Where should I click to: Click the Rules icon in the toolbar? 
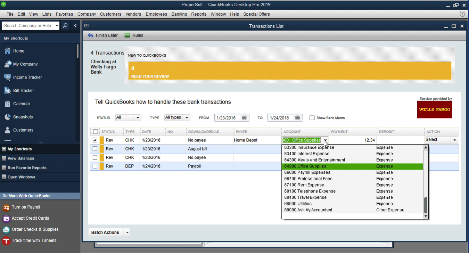[x=127, y=35]
